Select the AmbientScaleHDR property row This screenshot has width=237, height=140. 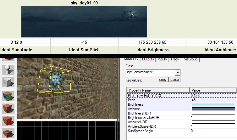click(182, 126)
